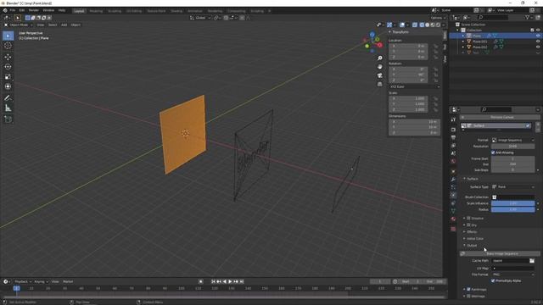Open the Output properties tab
Image resolution: width=543 pixels, height=305 pixels.
point(453,137)
